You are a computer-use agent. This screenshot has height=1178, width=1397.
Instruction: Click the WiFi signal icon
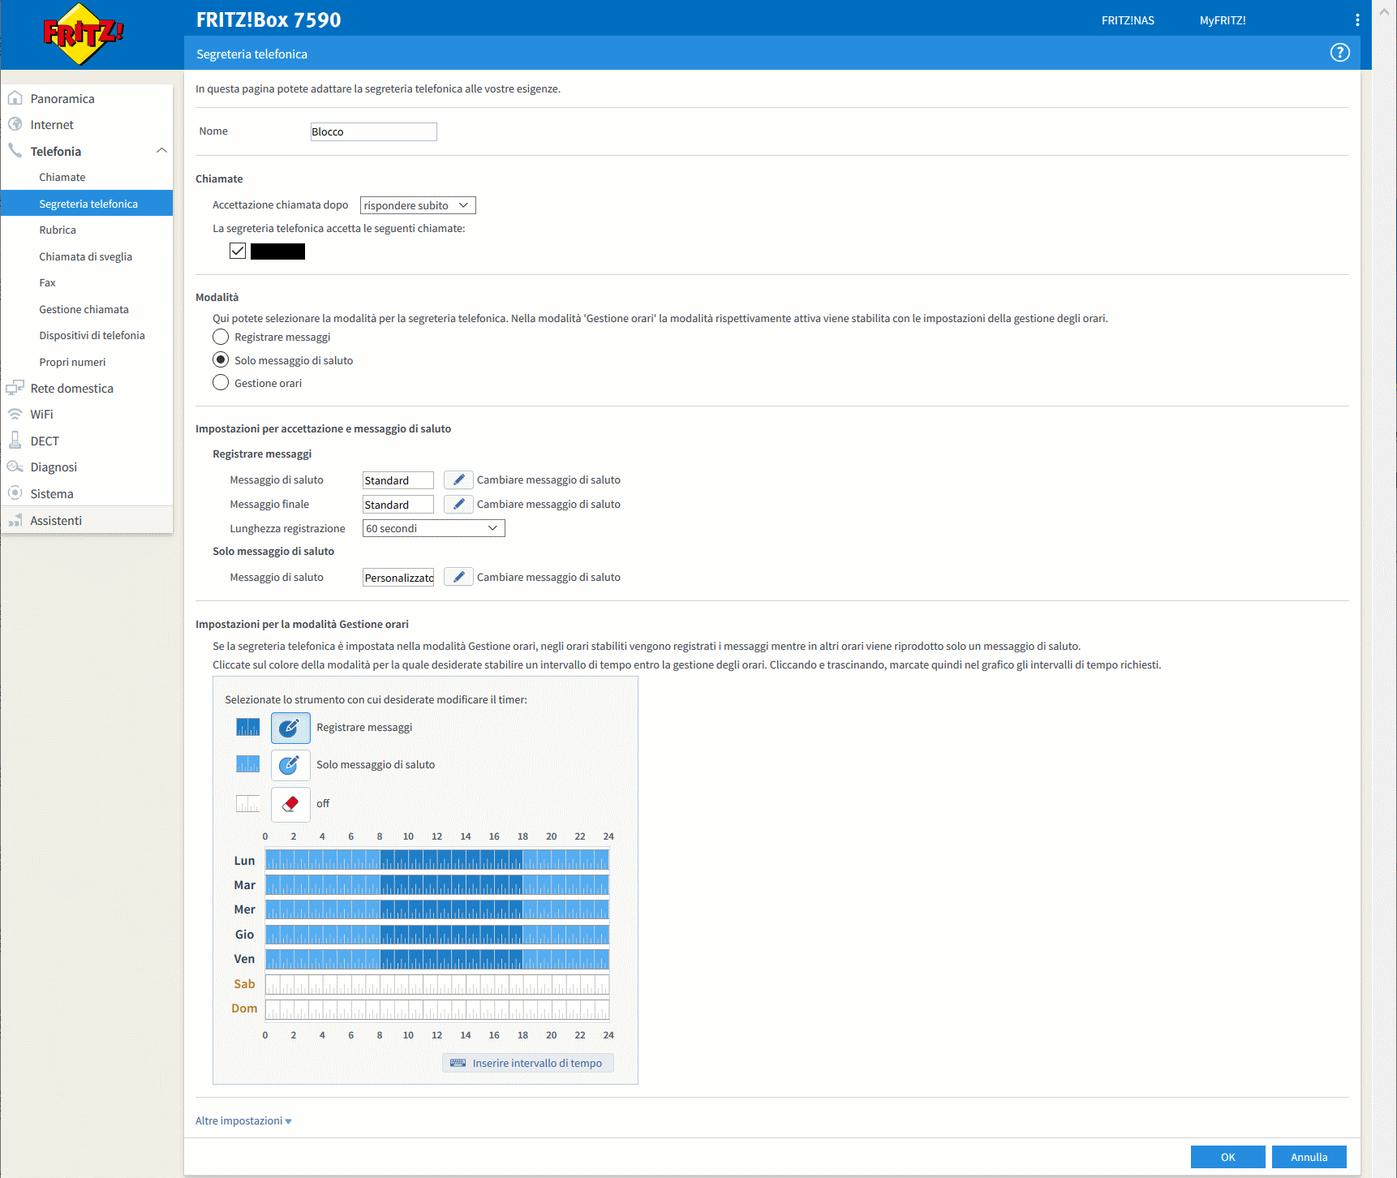click(15, 414)
